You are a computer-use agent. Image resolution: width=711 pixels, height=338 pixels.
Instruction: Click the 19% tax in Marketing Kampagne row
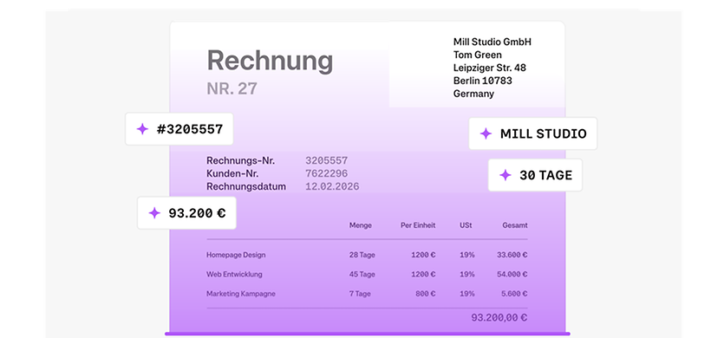(467, 294)
